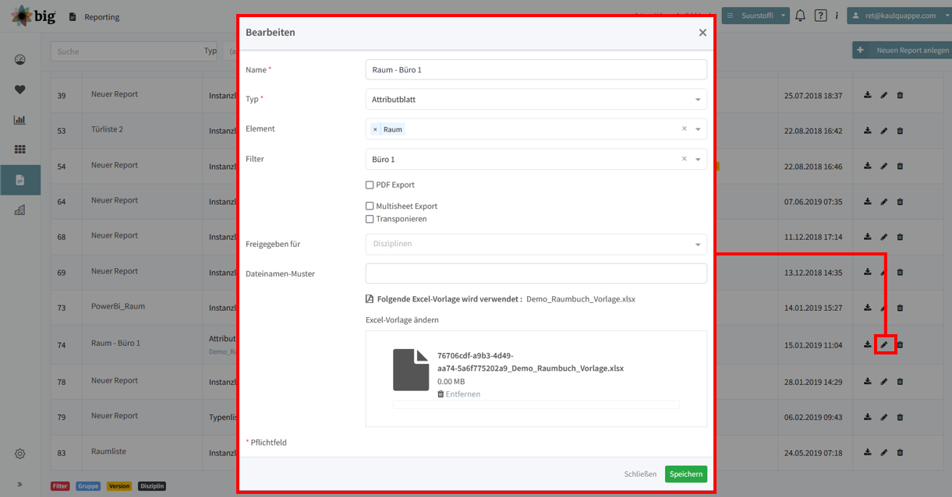The height and width of the screenshot is (497, 952).
Task: Download the report in row 39
Action: pos(868,95)
